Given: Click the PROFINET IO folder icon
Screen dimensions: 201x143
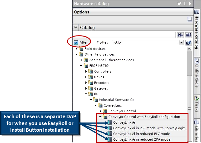Looking at the screenshot, I should 86,66.
